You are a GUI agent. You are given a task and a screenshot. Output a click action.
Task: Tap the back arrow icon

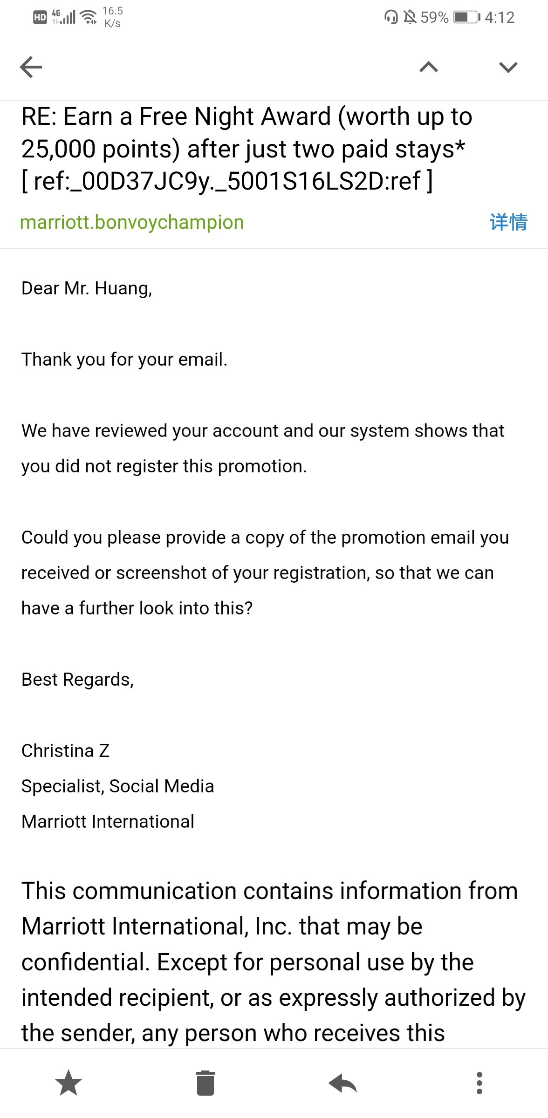31,67
